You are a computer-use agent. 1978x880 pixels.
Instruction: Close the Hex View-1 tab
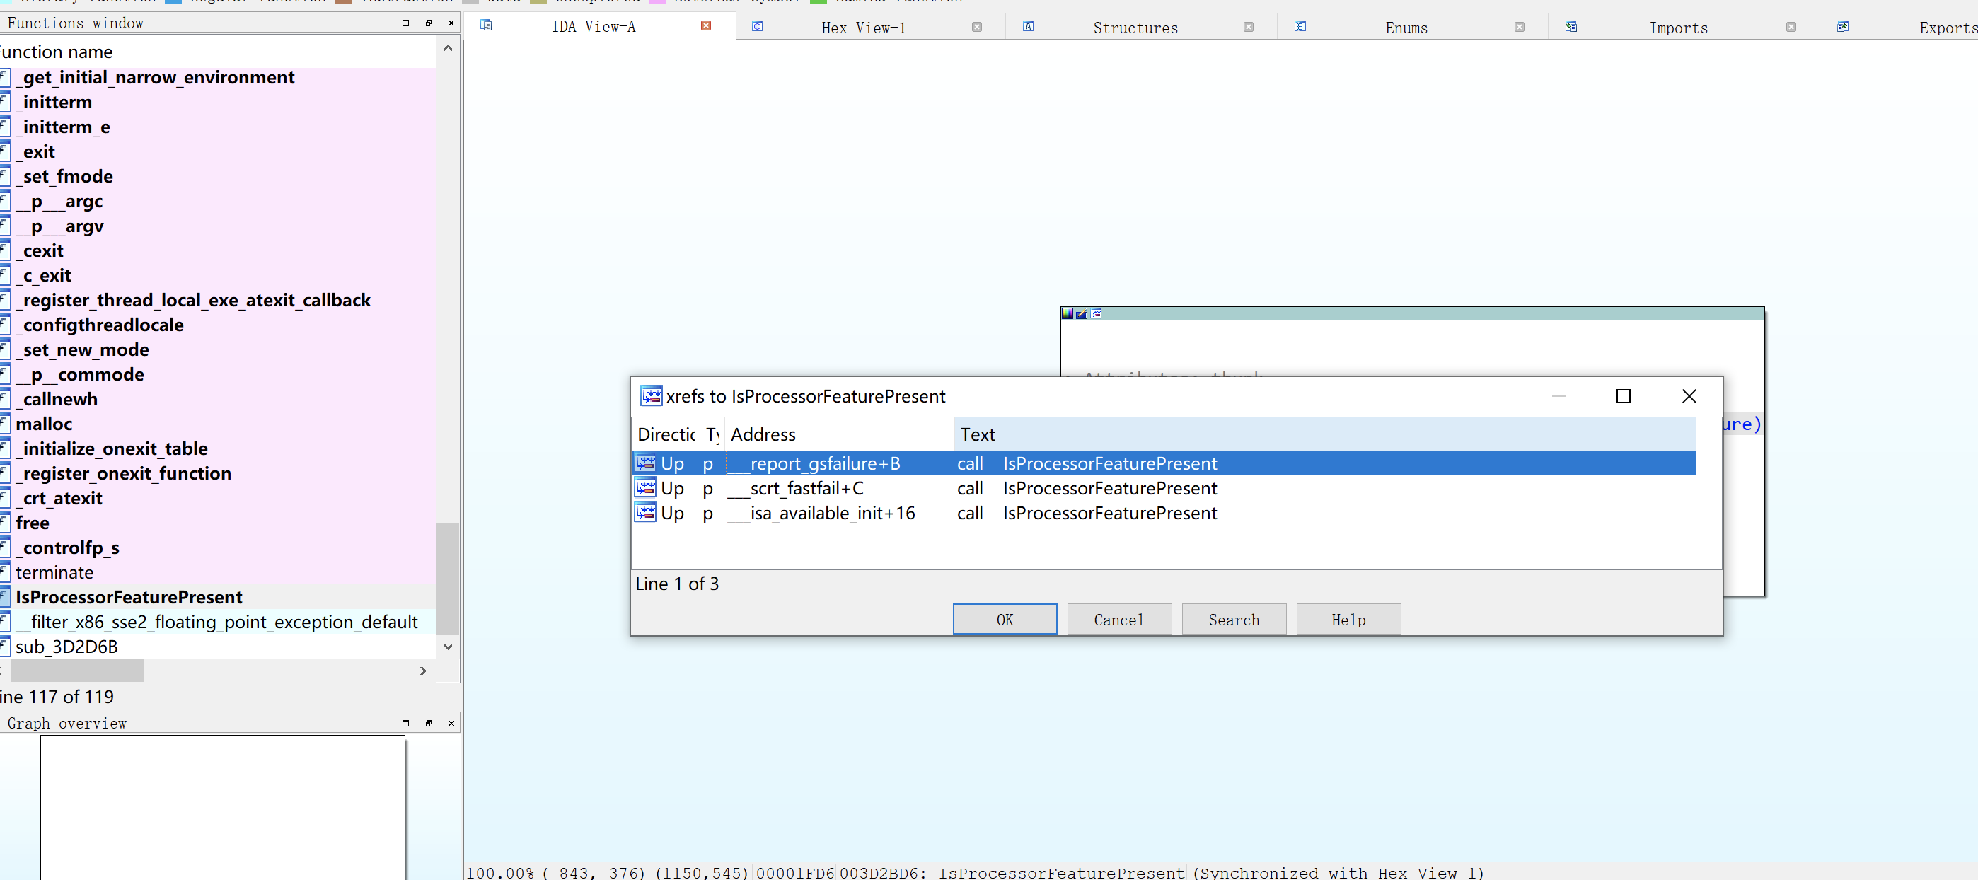click(977, 27)
